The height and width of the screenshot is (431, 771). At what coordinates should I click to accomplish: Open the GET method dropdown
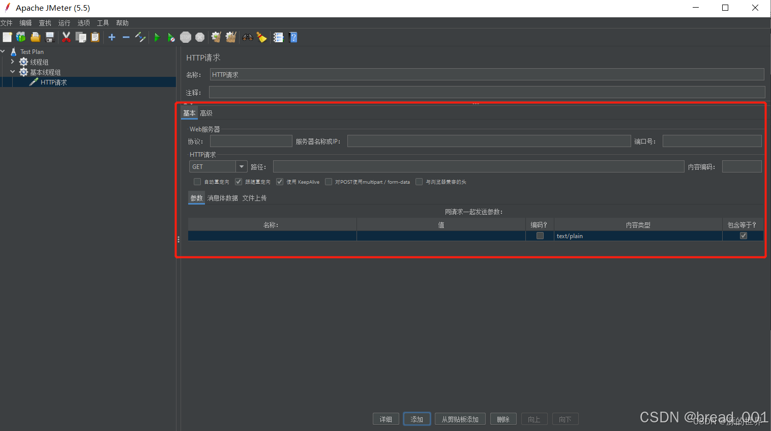click(x=241, y=166)
